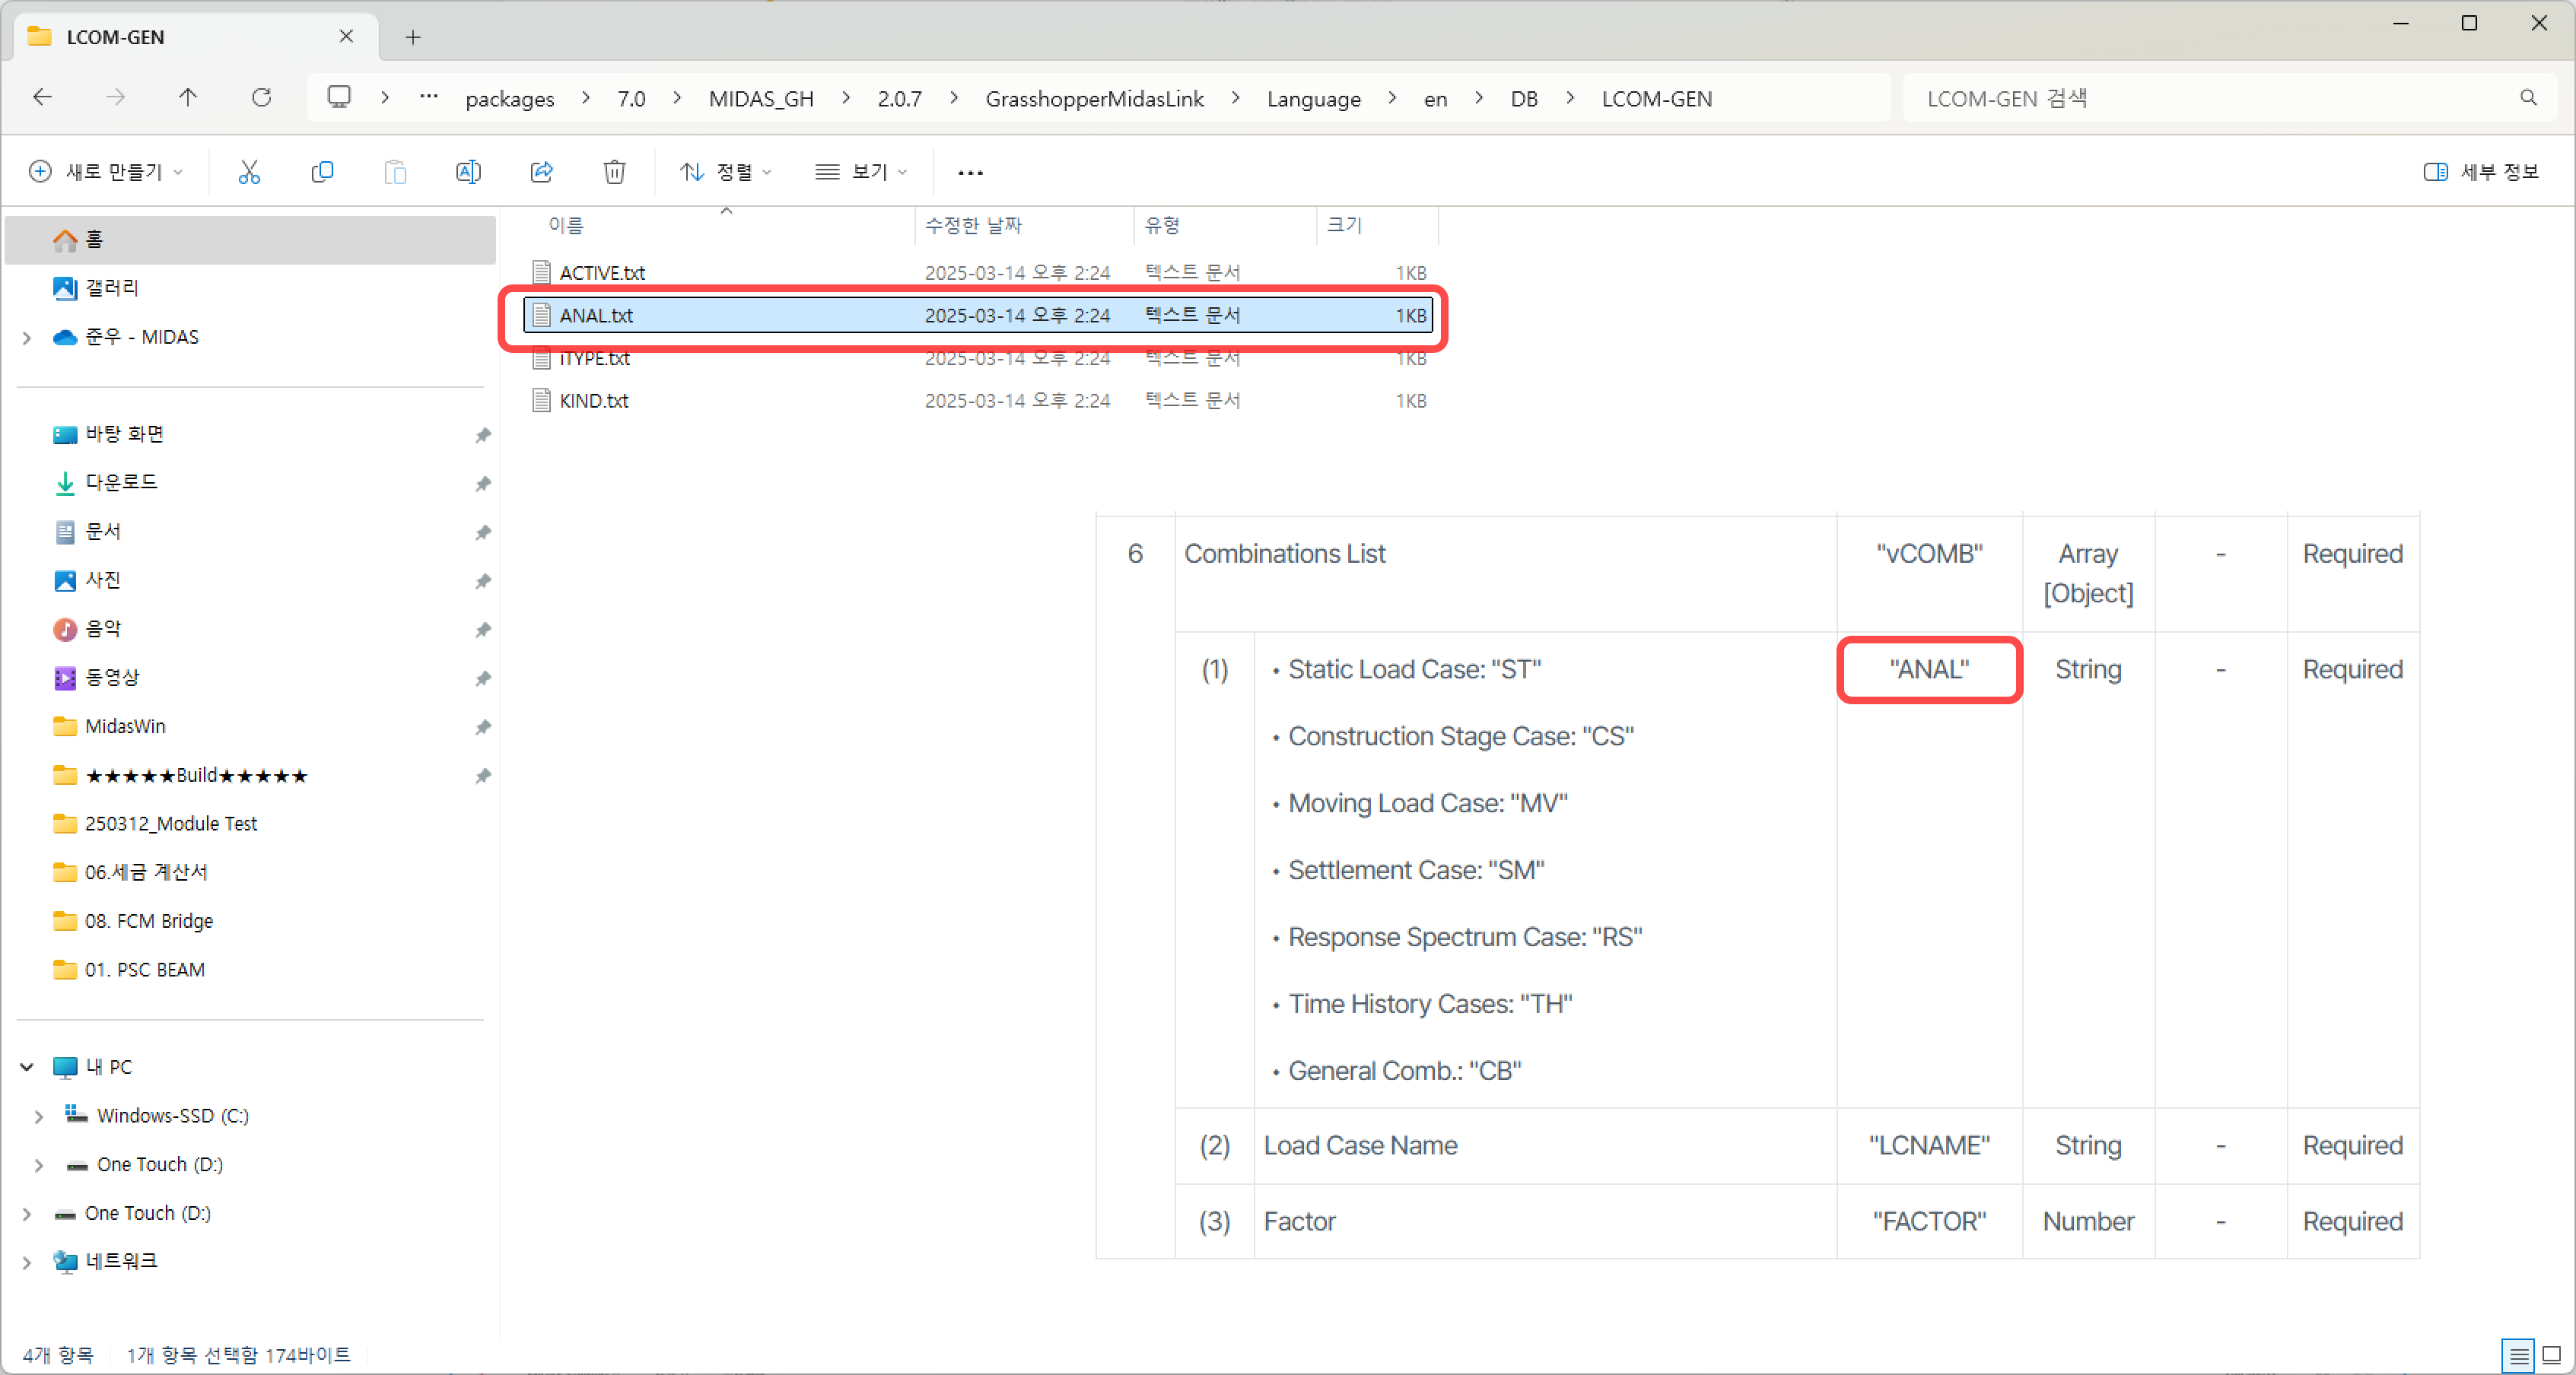This screenshot has width=2576, height=1375.
Task: Open the See more options menu (…)
Action: pos(970,172)
